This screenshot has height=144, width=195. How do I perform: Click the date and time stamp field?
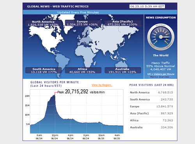(x=147, y=6)
